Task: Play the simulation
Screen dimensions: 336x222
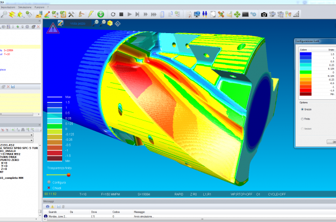Action: tap(129, 15)
